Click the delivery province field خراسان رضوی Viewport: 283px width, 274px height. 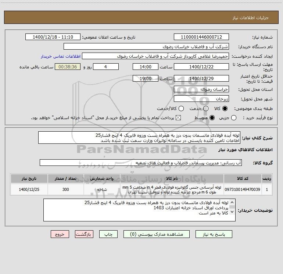tap(201, 89)
